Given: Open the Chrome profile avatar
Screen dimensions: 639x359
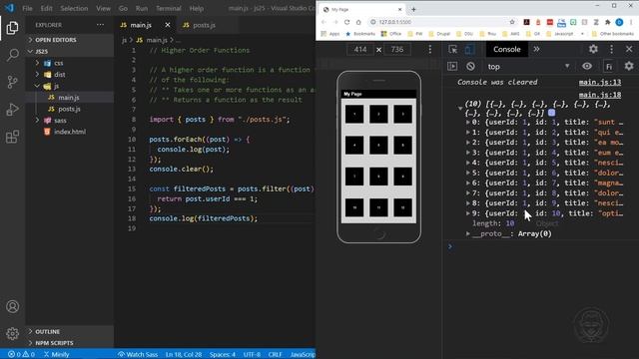Looking at the screenshot, I should point(619,22).
